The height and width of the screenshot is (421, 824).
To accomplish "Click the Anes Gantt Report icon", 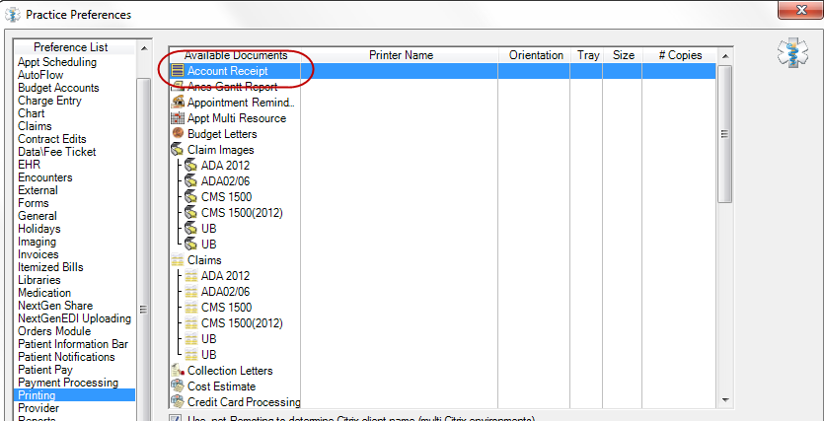I will pyautogui.click(x=179, y=87).
